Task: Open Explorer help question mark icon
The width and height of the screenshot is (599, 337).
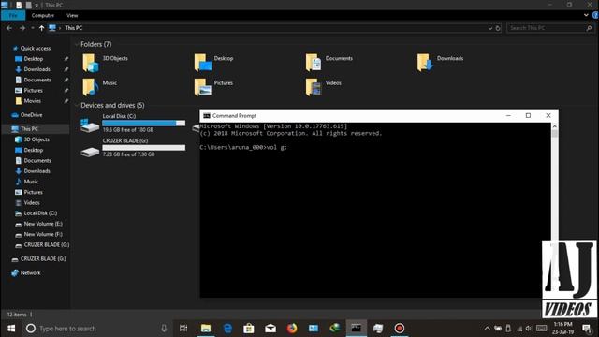Action: (x=595, y=15)
